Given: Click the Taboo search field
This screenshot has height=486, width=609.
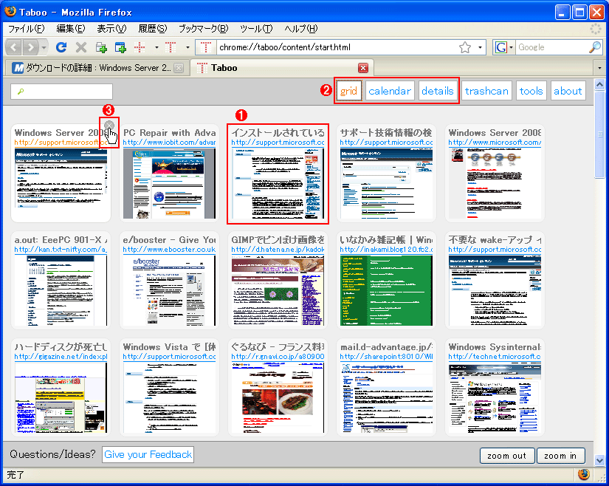Looking at the screenshot, I should (x=61, y=92).
